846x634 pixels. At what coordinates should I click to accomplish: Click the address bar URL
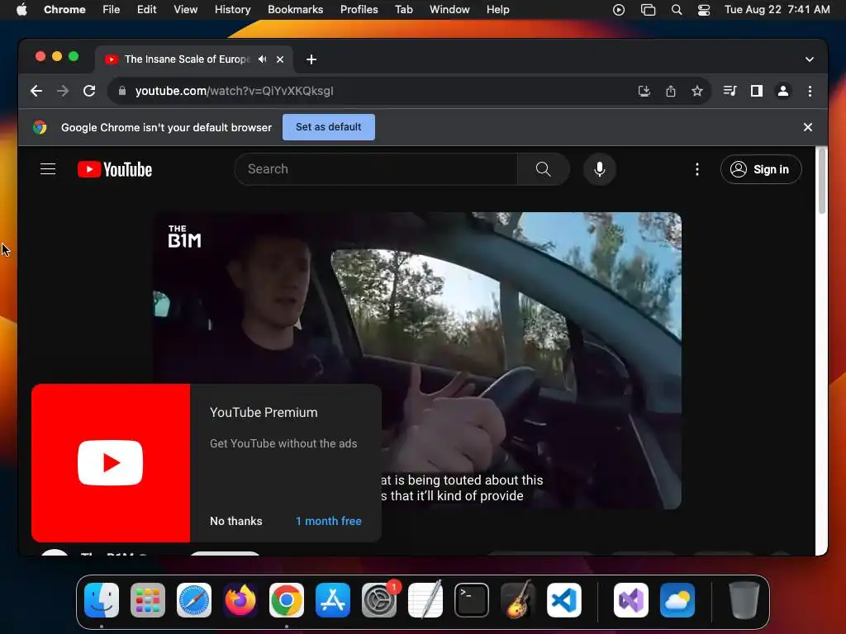[x=234, y=91]
